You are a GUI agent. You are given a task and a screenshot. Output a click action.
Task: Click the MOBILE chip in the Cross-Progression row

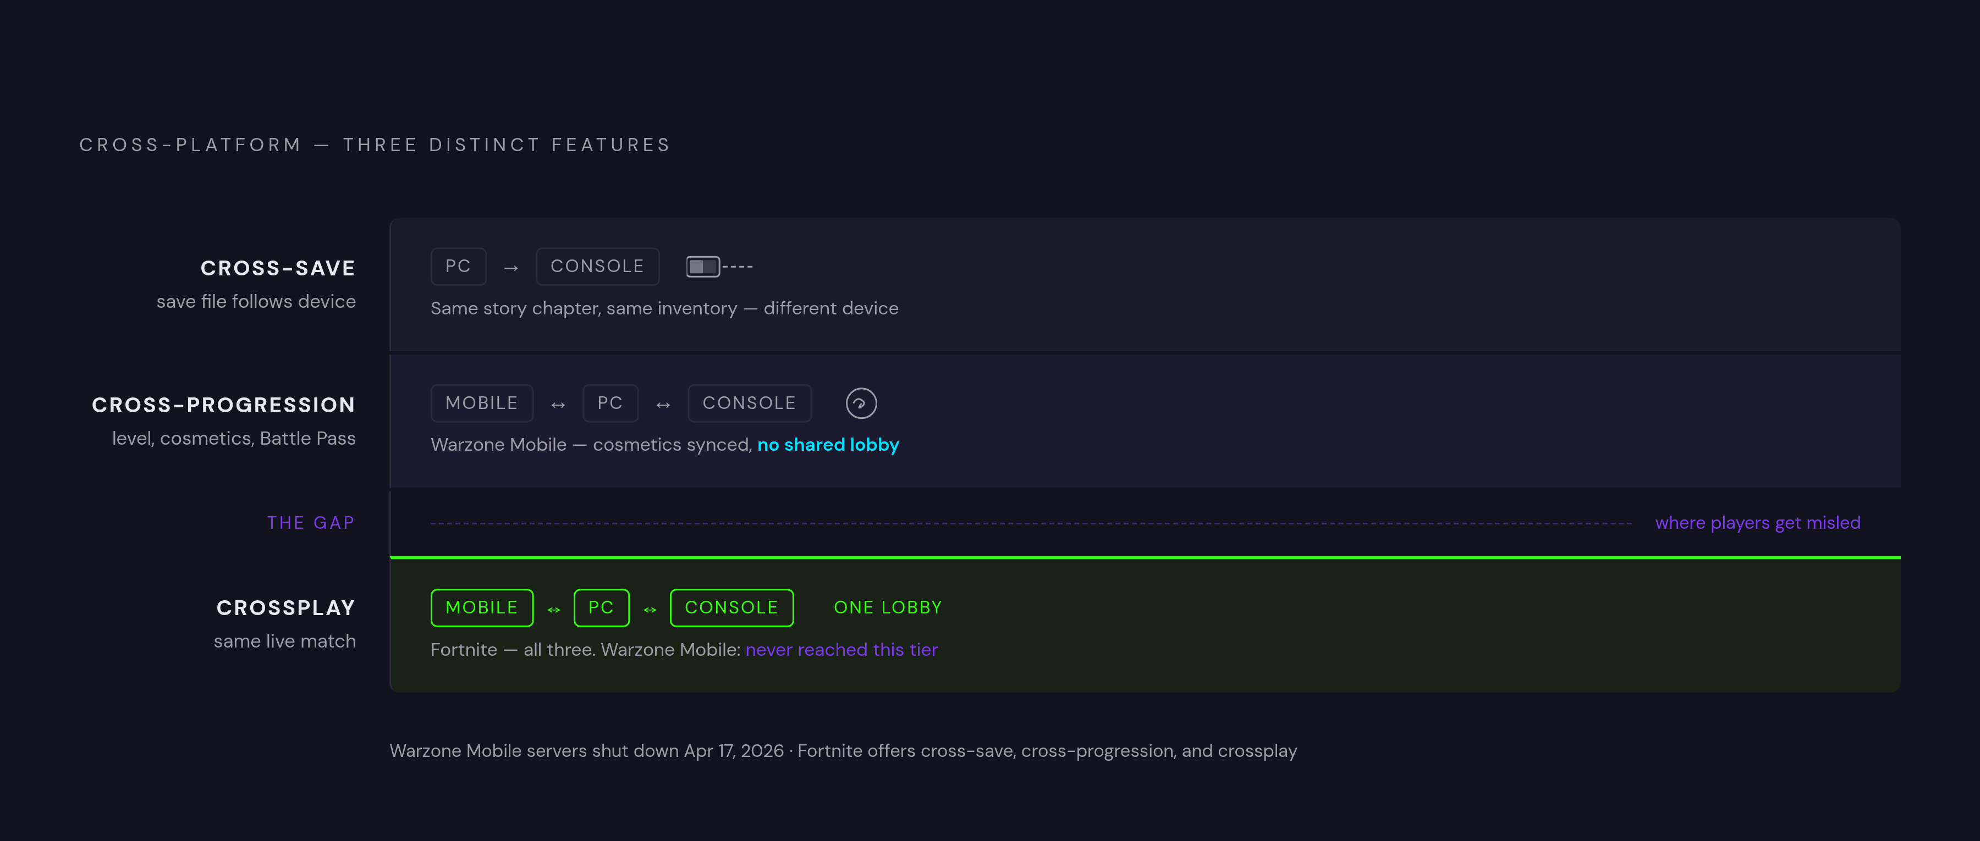pyautogui.click(x=482, y=403)
